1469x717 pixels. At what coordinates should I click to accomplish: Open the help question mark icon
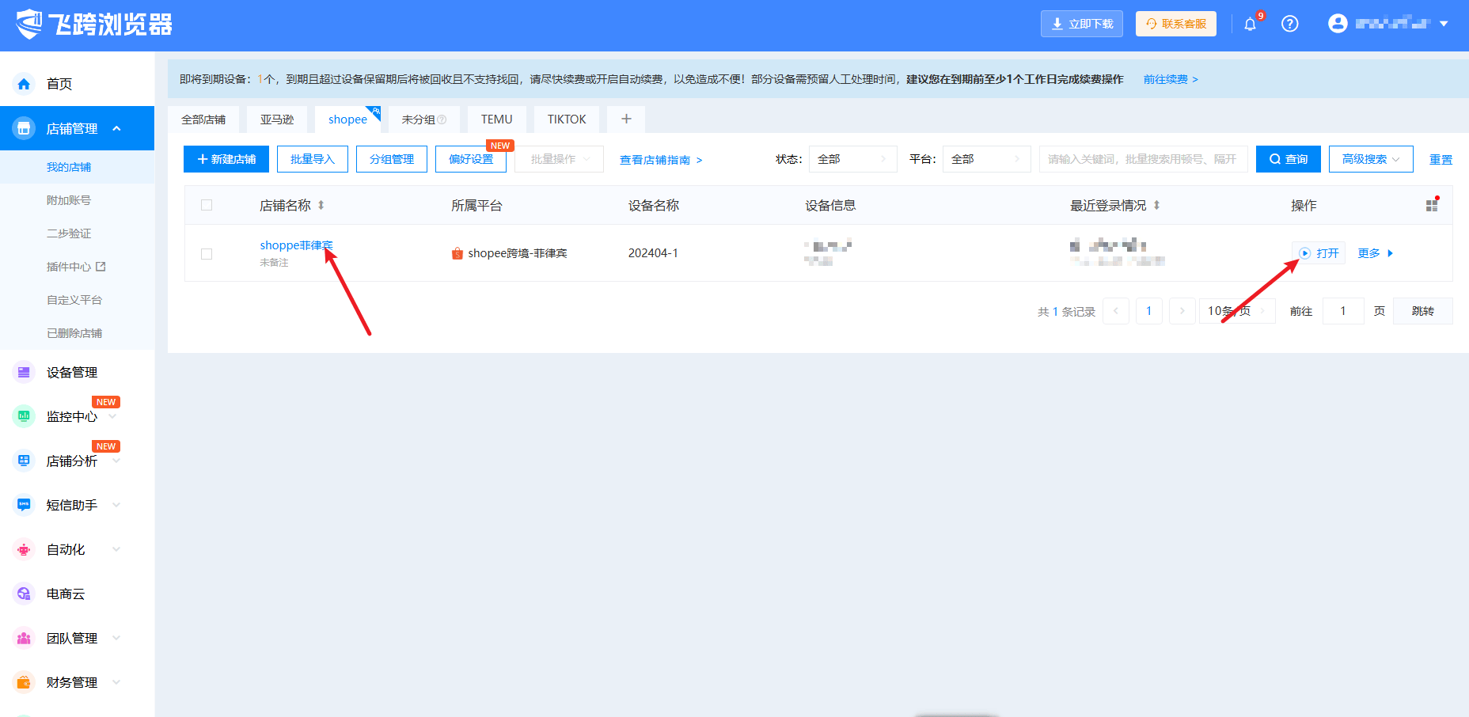pos(1289,24)
